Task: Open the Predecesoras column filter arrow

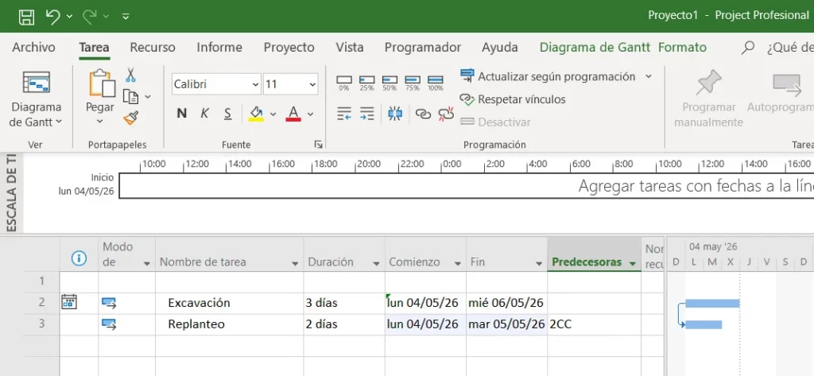Action: click(632, 264)
